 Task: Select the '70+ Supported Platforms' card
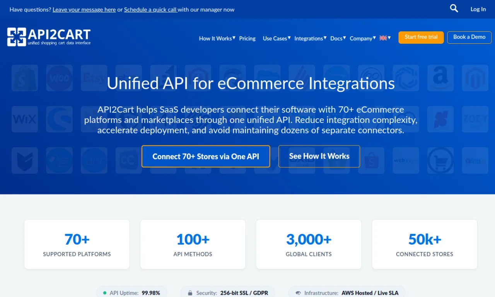(x=77, y=244)
